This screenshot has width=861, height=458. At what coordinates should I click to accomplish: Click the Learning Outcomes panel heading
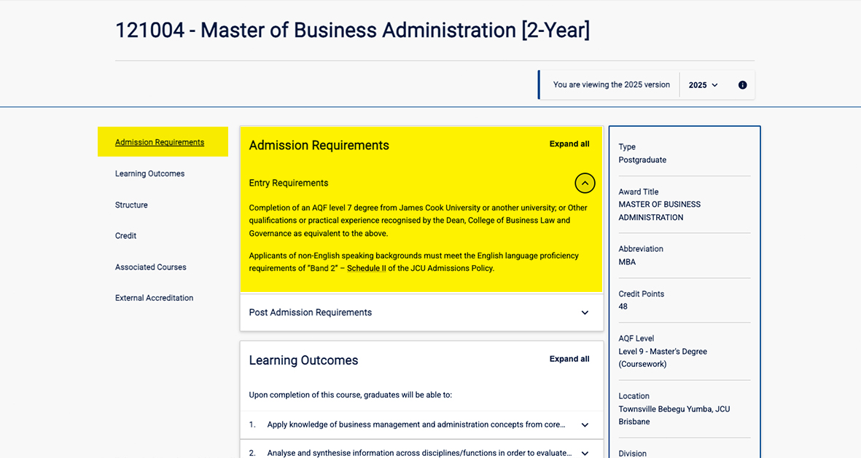pyautogui.click(x=304, y=360)
